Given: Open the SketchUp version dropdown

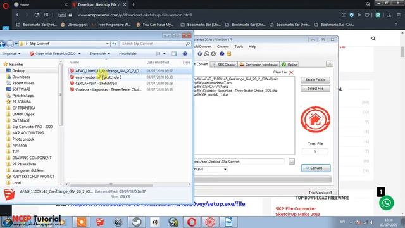Looking at the screenshot, I should (225, 169).
